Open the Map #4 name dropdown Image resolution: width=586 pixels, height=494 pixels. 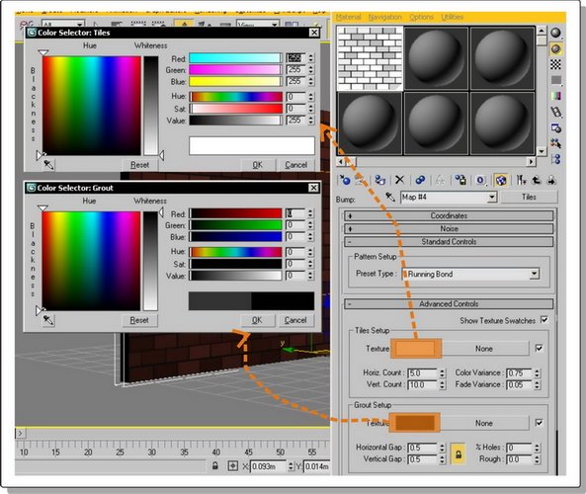(x=492, y=197)
